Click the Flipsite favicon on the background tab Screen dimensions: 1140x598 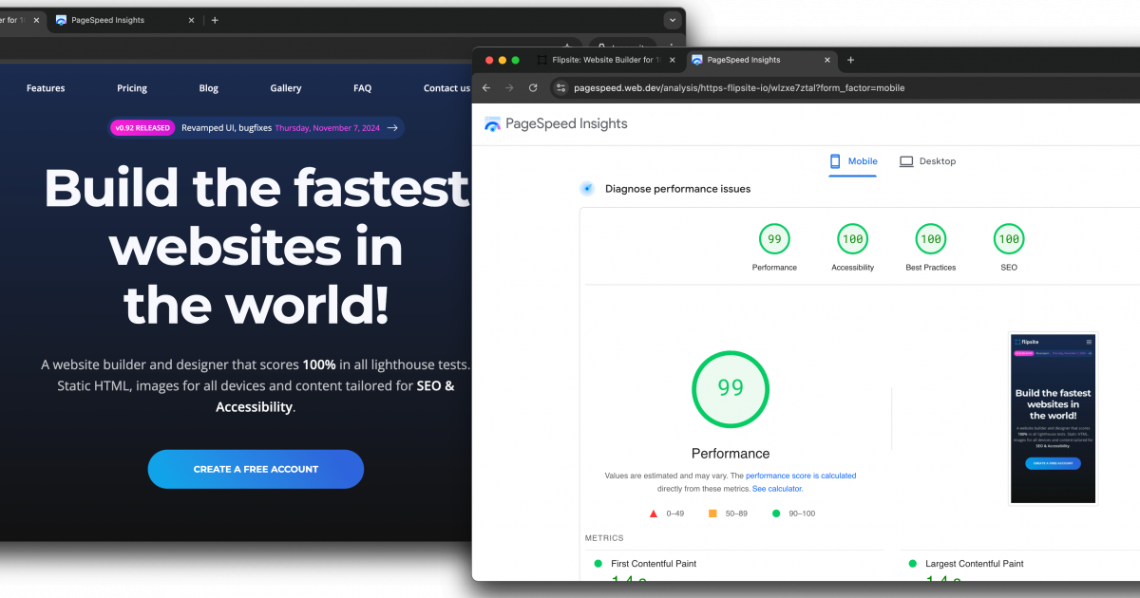pos(541,60)
